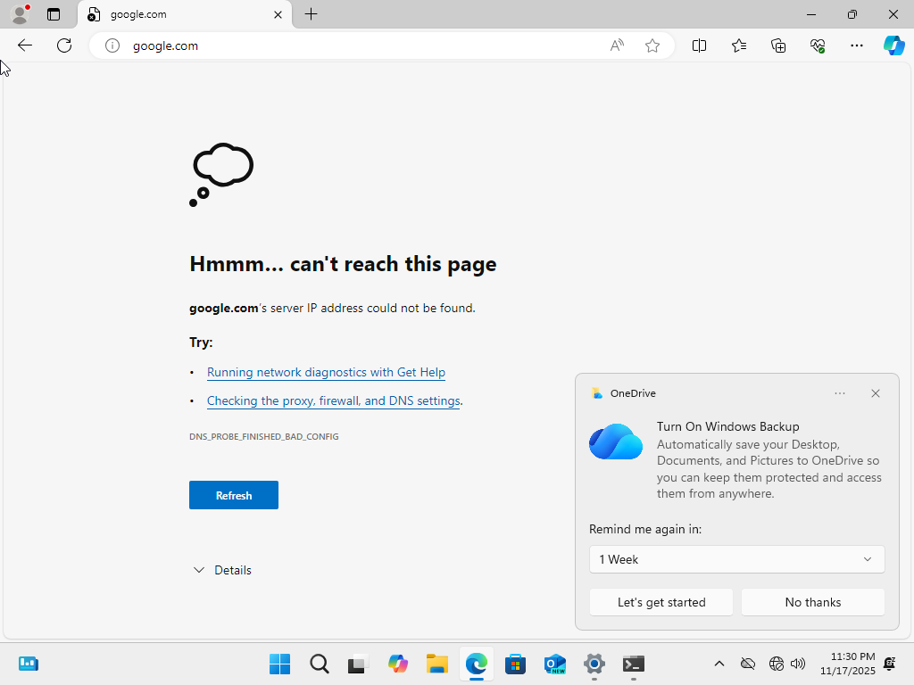Go back to the previous page

click(25, 45)
